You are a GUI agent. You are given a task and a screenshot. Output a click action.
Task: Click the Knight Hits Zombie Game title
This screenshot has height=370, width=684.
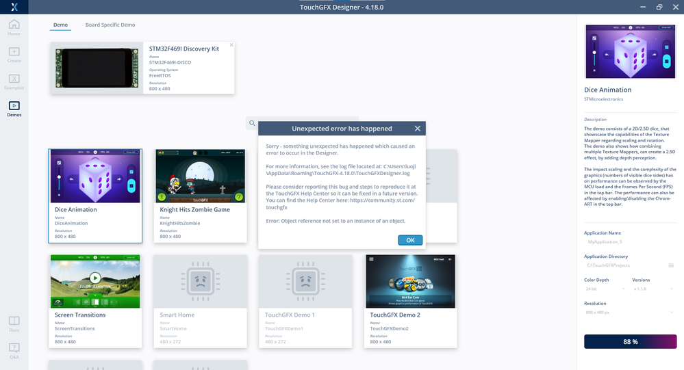click(194, 210)
